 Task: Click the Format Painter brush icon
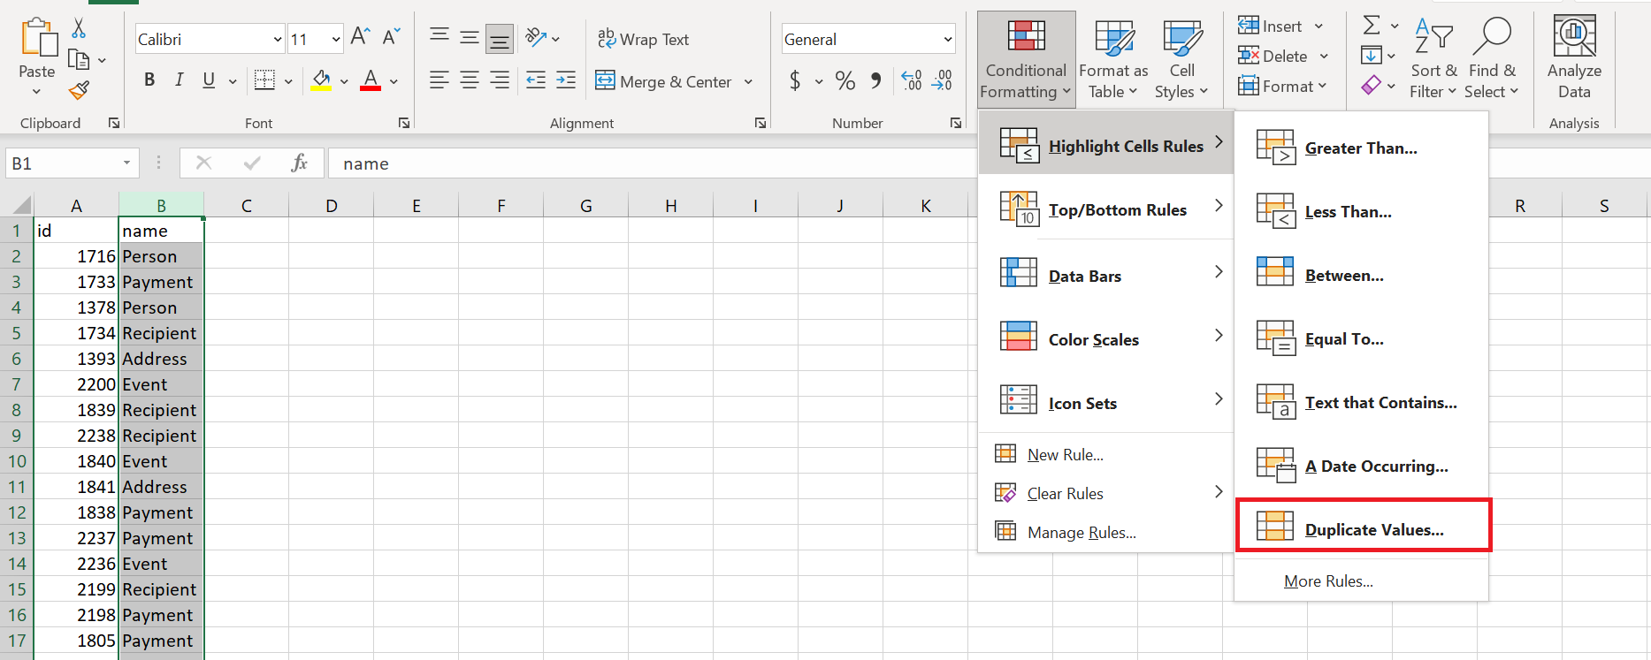[79, 89]
